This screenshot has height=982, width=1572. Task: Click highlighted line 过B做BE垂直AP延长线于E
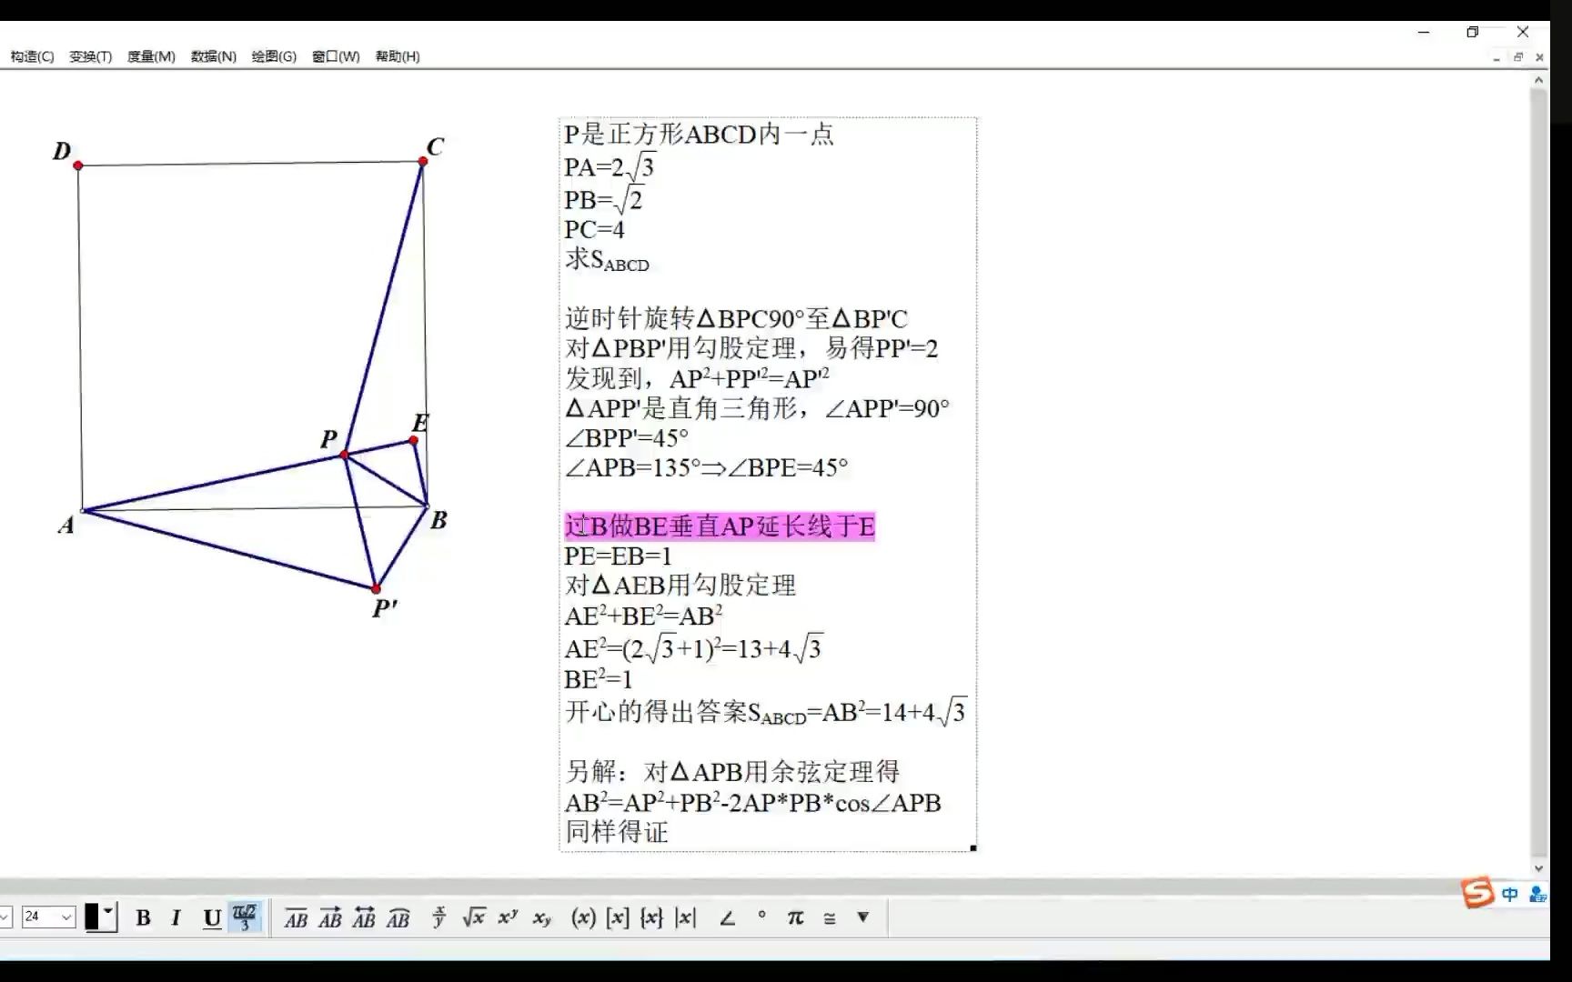[x=719, y=526]
